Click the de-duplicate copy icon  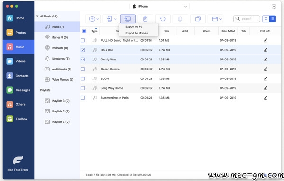point(198,19)
